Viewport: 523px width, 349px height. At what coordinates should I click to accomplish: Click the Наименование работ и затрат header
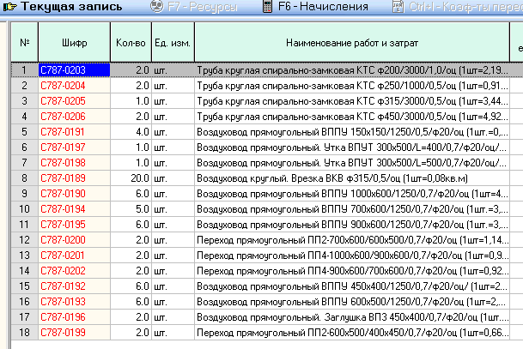(x=352, y=42)
